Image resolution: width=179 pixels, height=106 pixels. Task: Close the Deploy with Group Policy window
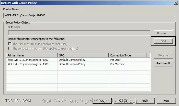pyautogui.click(x=176, y=3)
